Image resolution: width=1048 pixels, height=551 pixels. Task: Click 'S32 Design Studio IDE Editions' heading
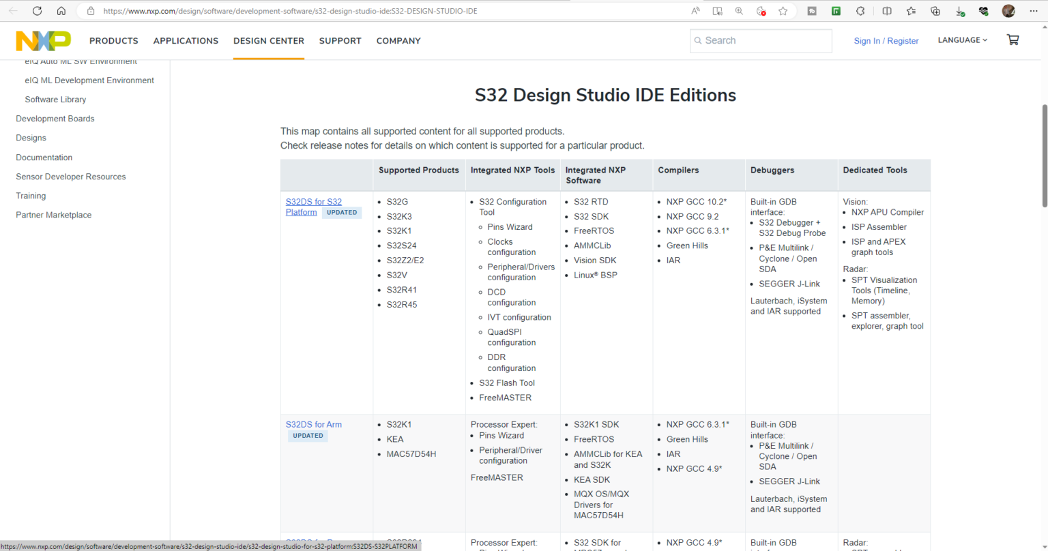[x=606, y=95]
